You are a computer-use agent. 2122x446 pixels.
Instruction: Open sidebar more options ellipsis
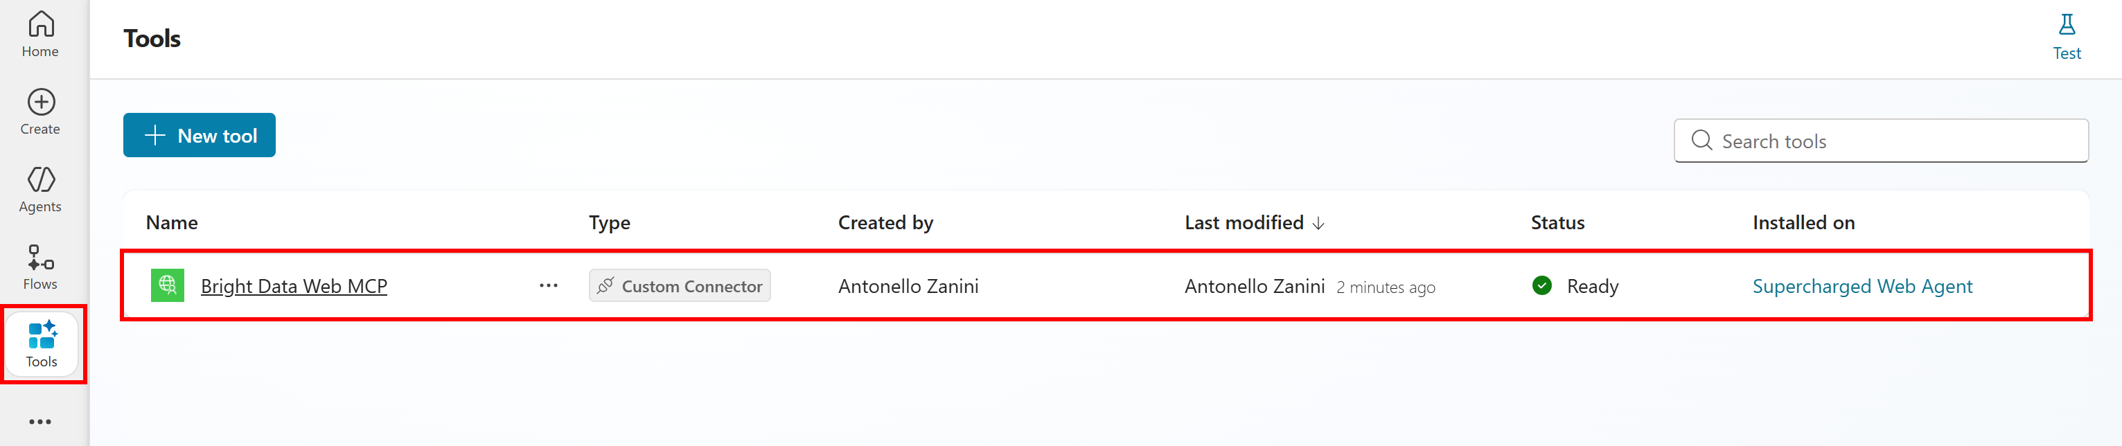pos(40,421)
